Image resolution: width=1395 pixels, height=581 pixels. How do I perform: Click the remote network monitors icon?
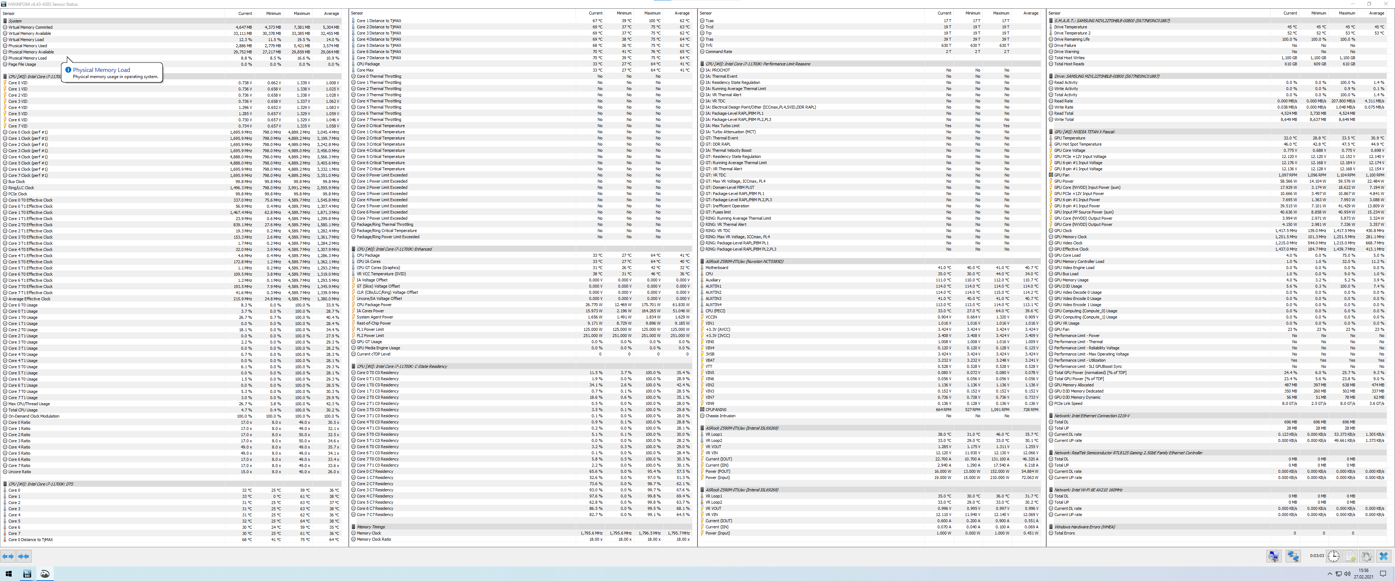point(1293,556)
